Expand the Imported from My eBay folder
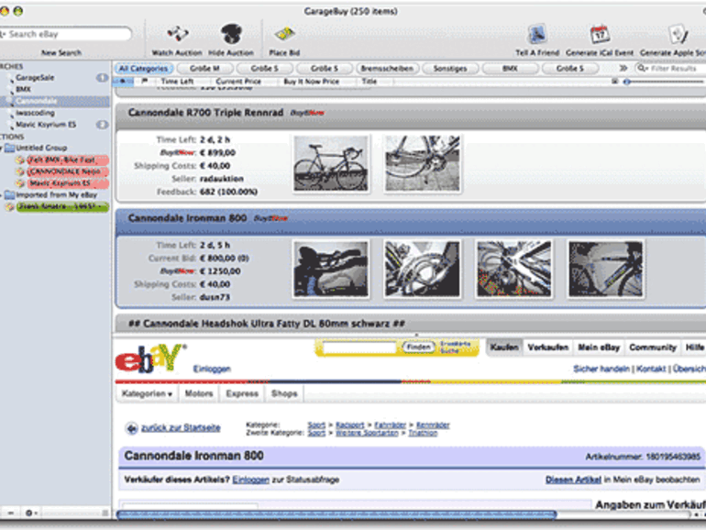The width and height of the screenshot is (706, 530). [x=2, y=195]
